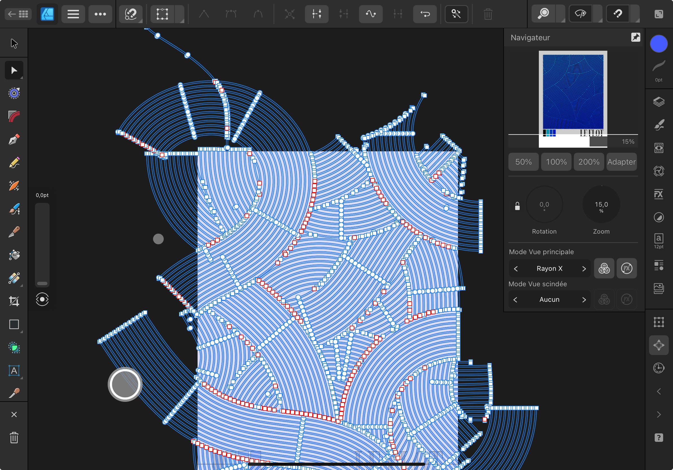Image resolution: width=673 pixels, height=470 pixels.
Task: Deselect using the X icon
Action: coord(14,414)
